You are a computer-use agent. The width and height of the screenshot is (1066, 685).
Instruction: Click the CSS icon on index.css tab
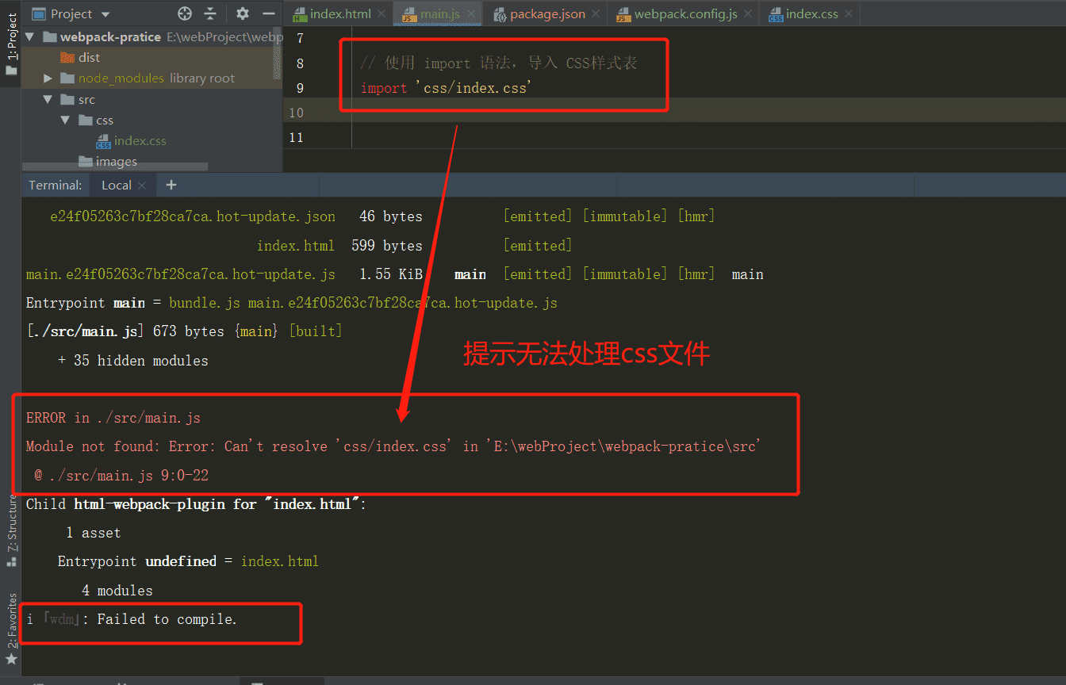point(775,14)
